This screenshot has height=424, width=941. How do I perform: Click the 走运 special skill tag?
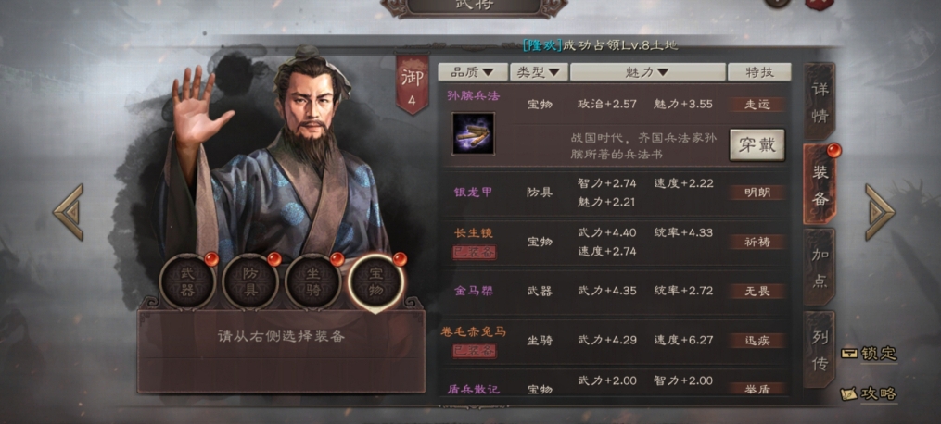point(757,105)
